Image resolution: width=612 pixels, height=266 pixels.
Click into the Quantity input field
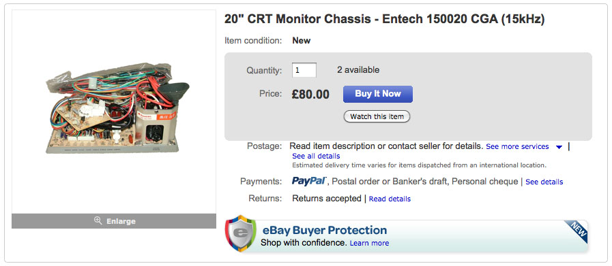pyautogui.click(x=304, y=70)
